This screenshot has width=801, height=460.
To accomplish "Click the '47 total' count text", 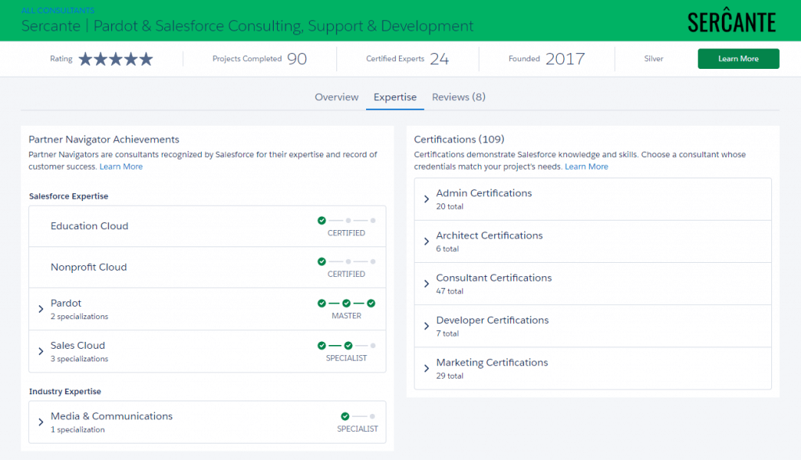I will click(x=450, y=291).
